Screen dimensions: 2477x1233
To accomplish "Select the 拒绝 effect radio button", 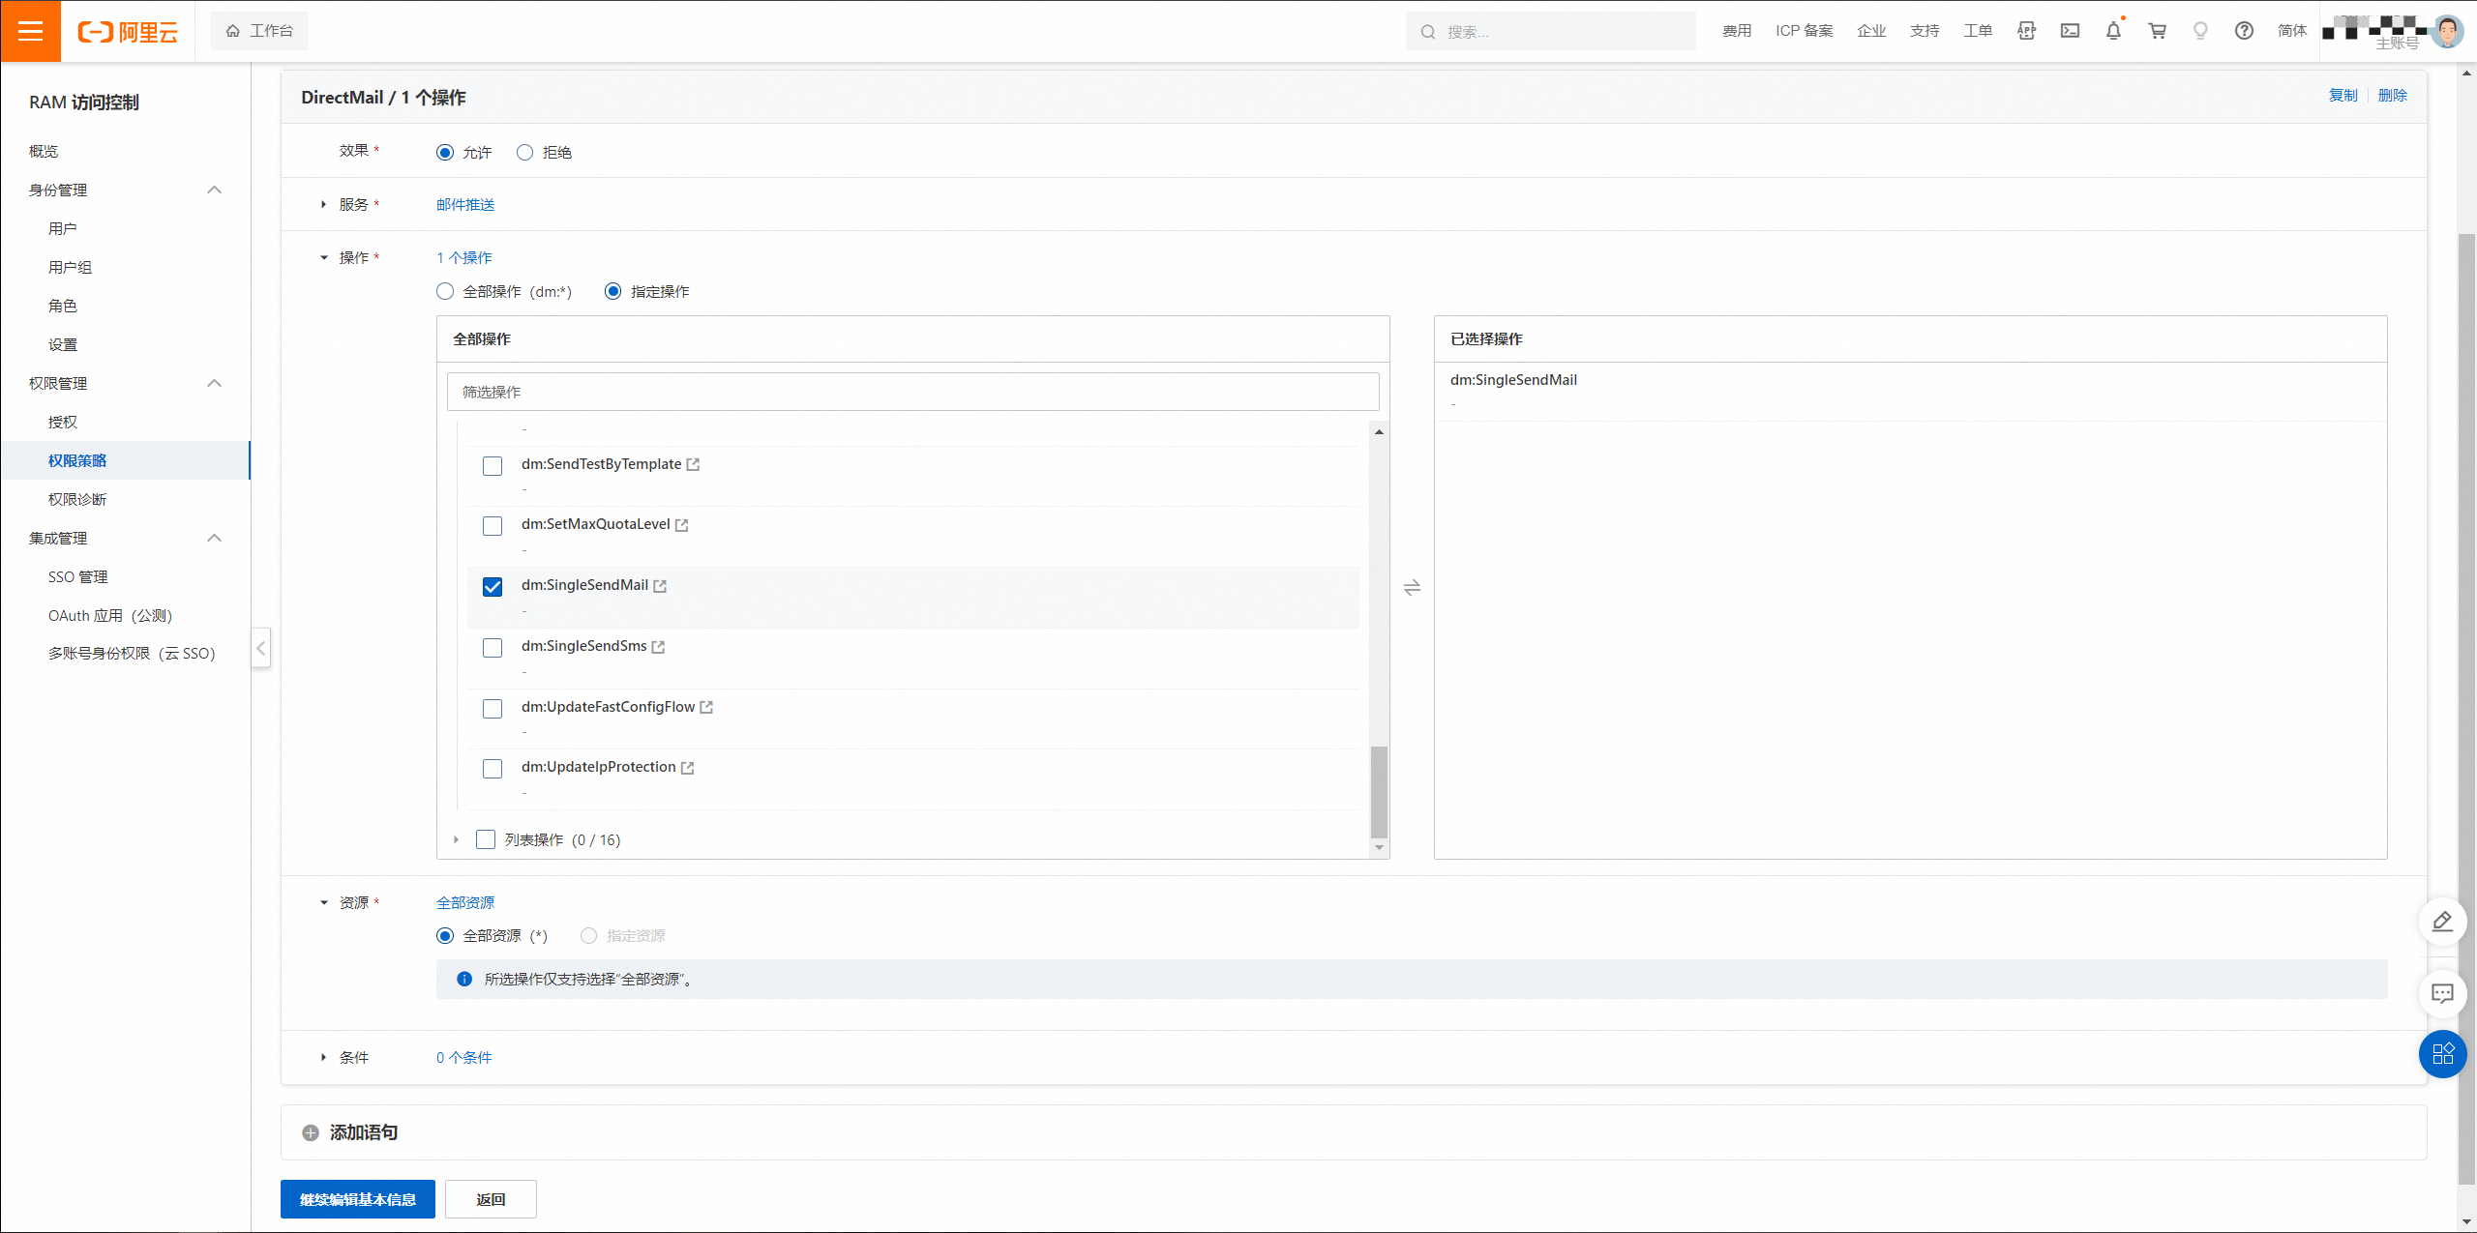I will [525, 153].
